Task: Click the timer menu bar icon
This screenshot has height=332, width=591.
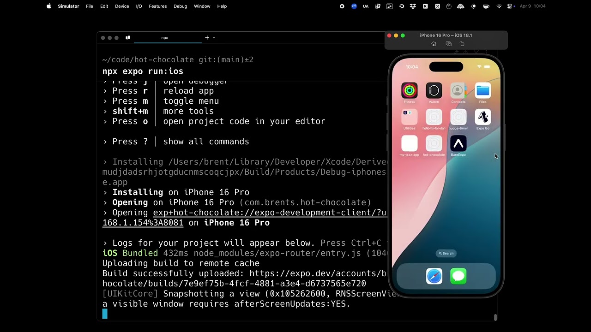Action: [448, 6]
